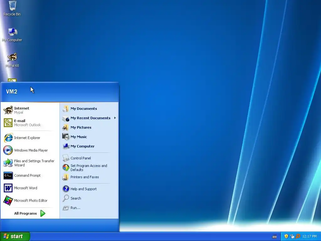Screen dimensions: 321x241
Task: Click the Internet Explorer icon
Action: 8,138
